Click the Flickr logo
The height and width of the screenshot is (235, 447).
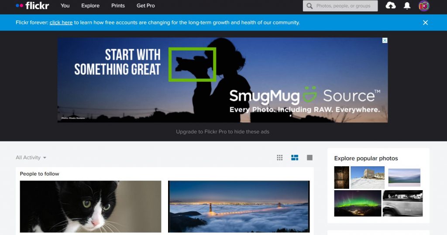32,5
